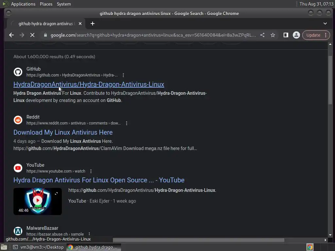Image resolution: width=335 pixels, height=251 pixels.
Task: Click the clock showing Thu Aug 31
Action: (316, 4)
